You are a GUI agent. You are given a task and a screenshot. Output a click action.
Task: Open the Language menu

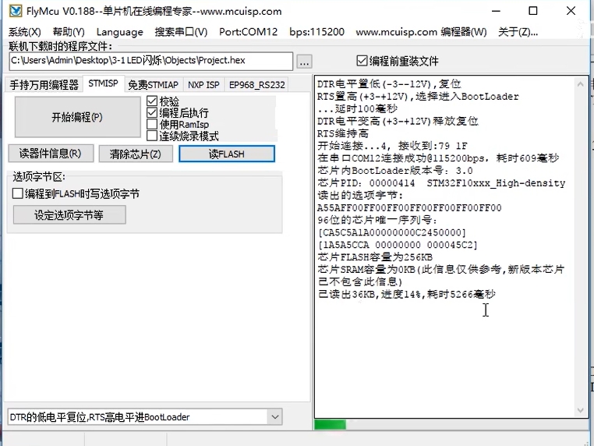[120, 32]
